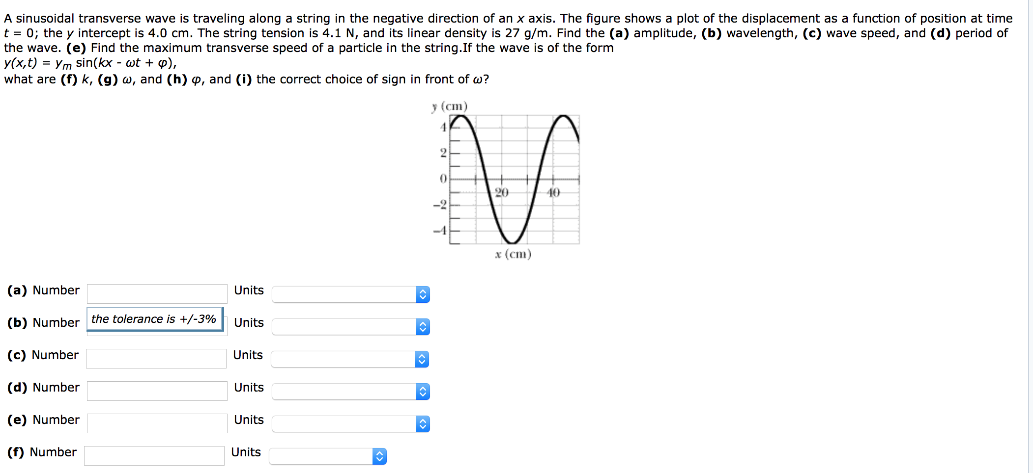Click the blue chevron icon beside (b) Units

click(x=422, y=327)
